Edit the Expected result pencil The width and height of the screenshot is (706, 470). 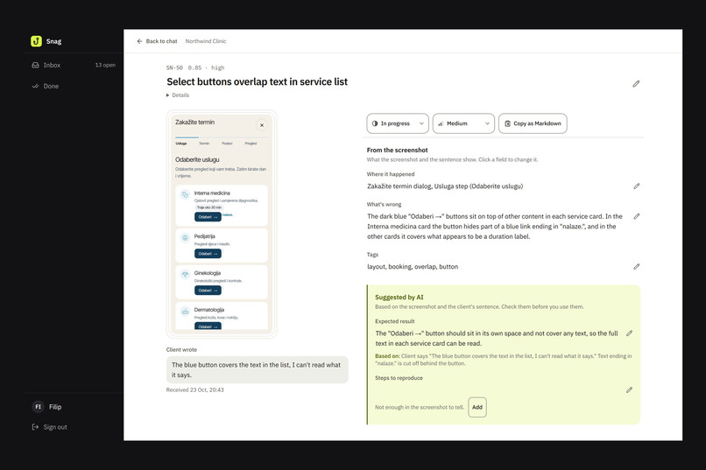pos(630,333)
